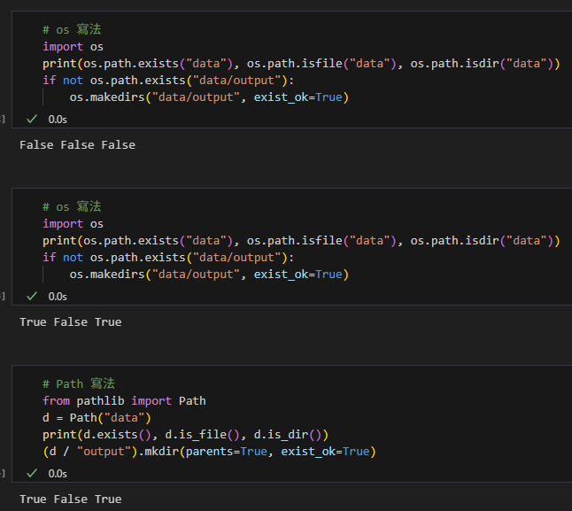Click print(d.exists(), d.is_file(), d.is_dir()) line
Viewport: 572px width, 511px height.
(x=186, y=434)
